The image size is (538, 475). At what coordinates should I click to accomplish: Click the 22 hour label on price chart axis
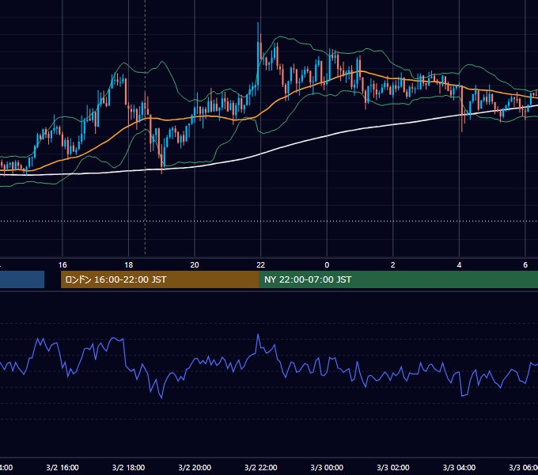pos(261,265)
